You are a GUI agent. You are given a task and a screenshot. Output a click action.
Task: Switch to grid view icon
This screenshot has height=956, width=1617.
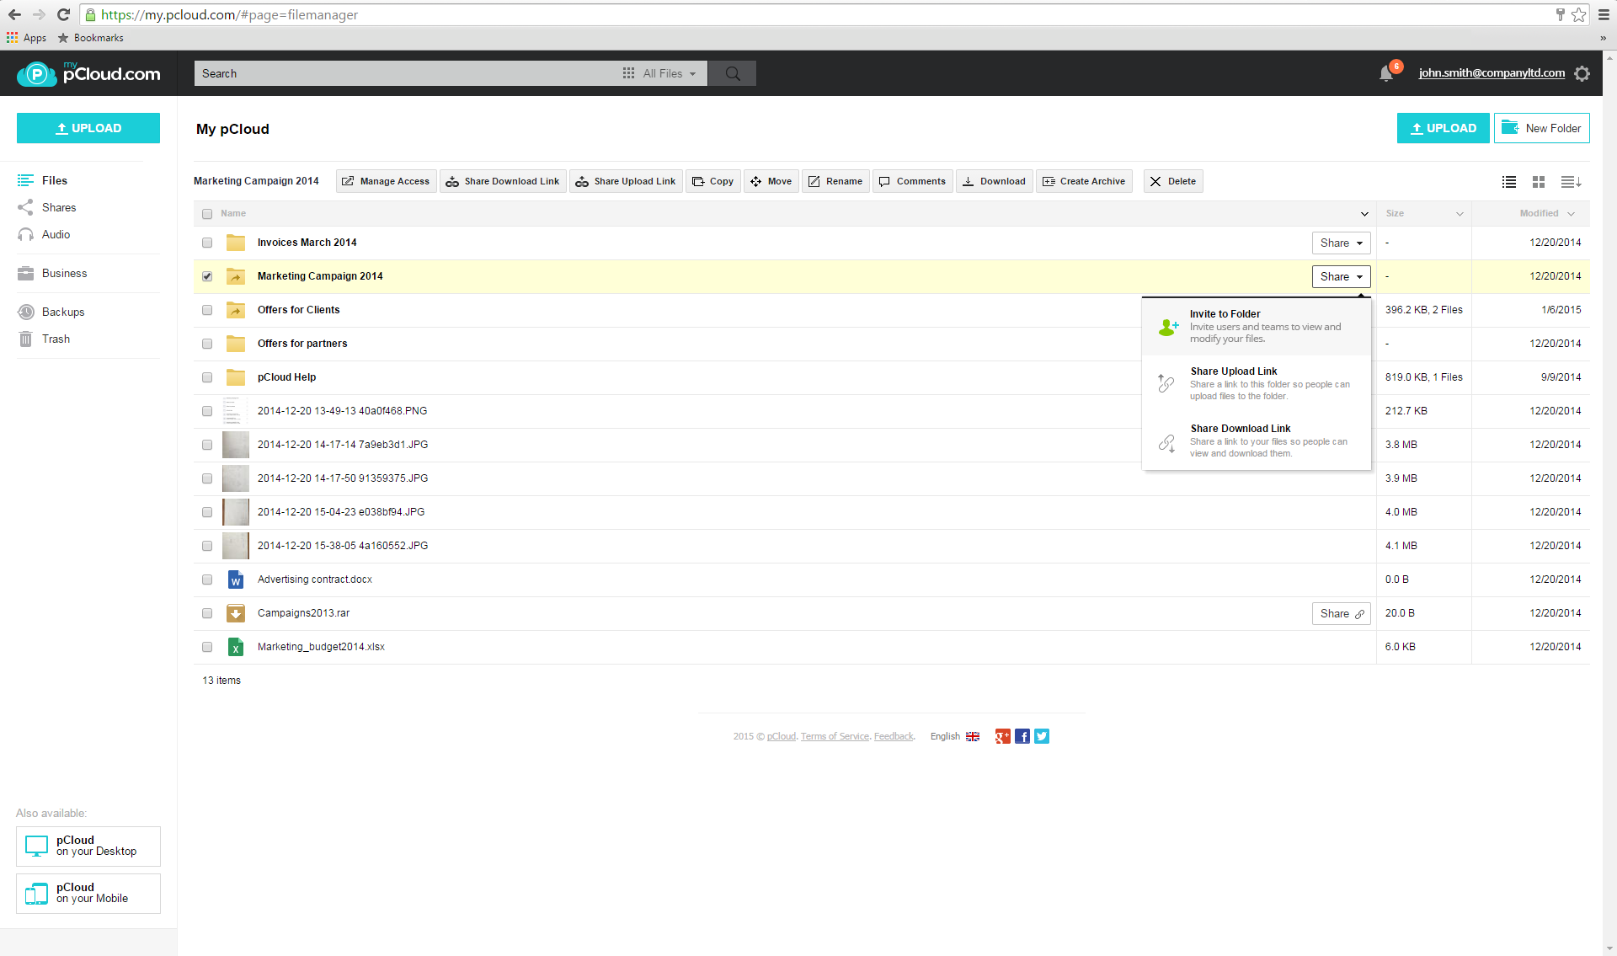(x=1539, y=182)
